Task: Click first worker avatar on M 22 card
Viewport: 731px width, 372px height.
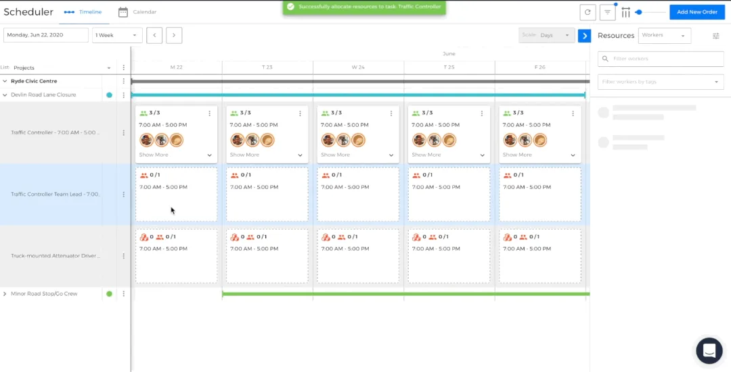Action: click(147, 140)
